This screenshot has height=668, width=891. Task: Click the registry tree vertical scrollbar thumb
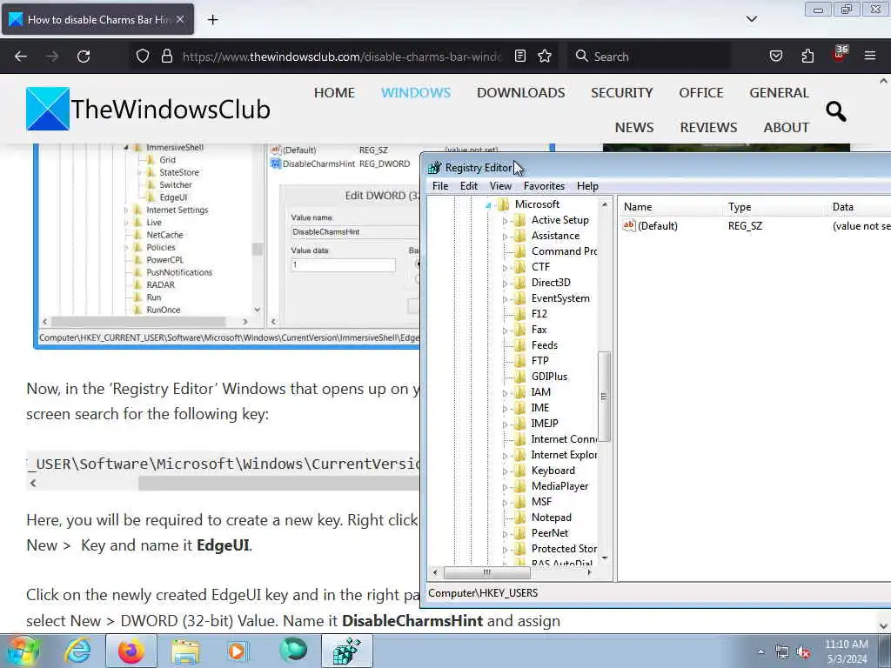tap(604, 397)
